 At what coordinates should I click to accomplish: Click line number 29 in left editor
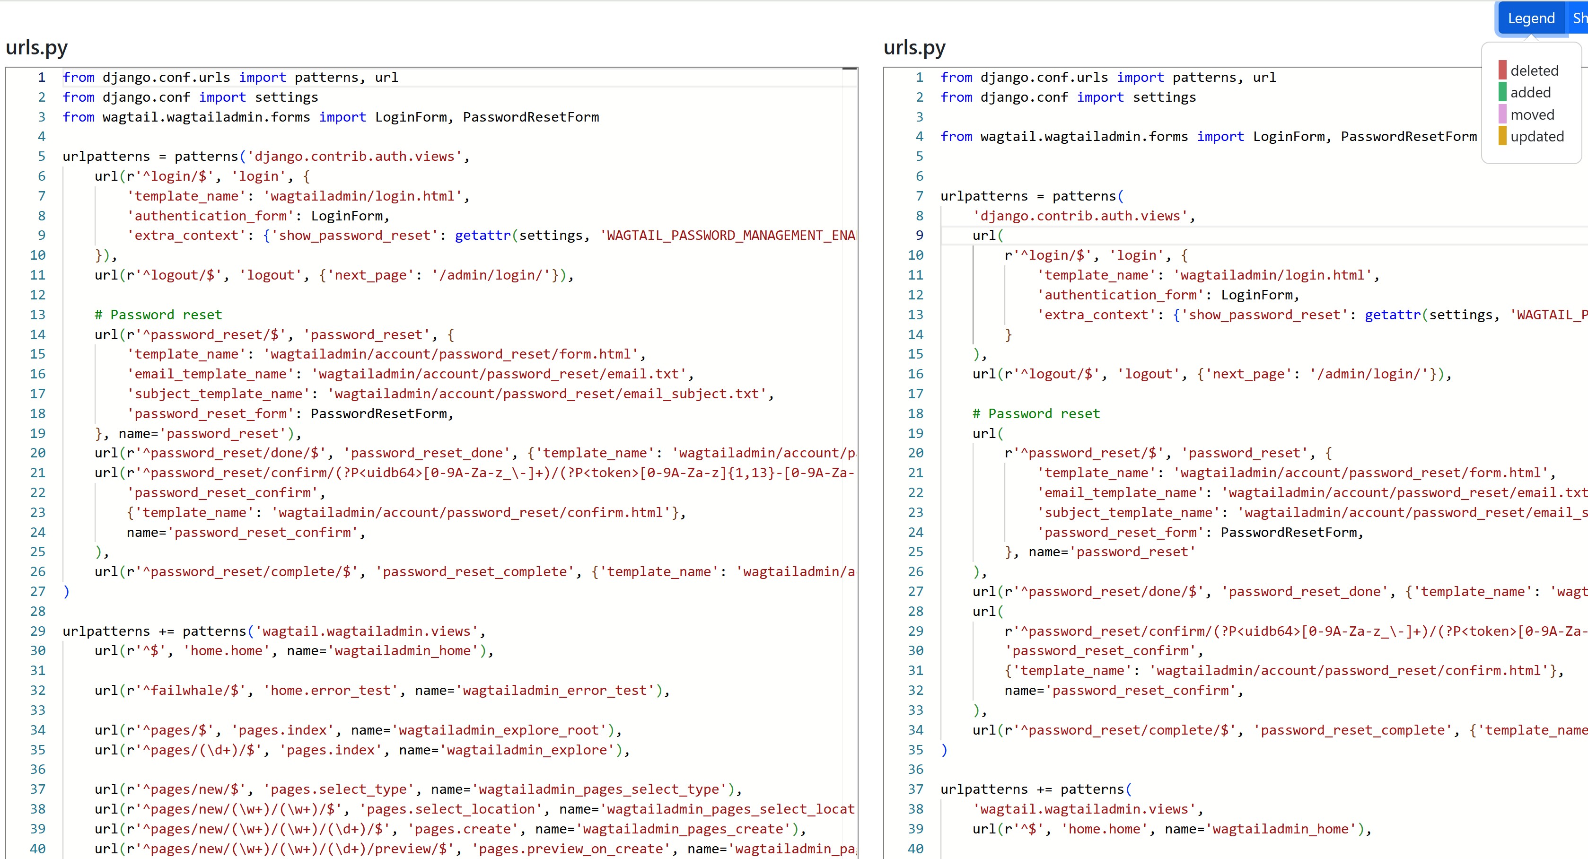(37, 631)
